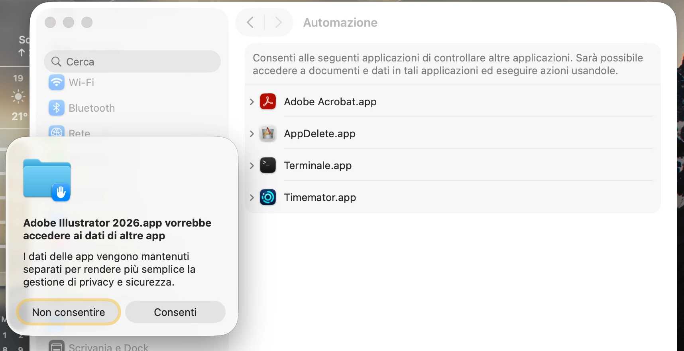Select the Terminale.app label

point(318,165)
